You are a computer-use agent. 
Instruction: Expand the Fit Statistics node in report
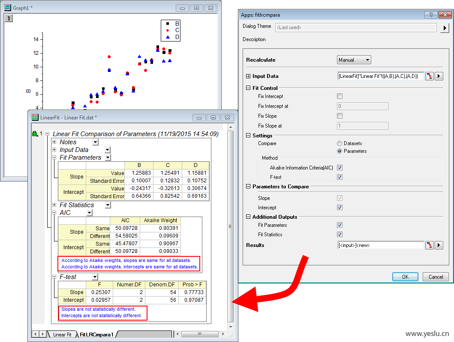(x=54, y=205)
